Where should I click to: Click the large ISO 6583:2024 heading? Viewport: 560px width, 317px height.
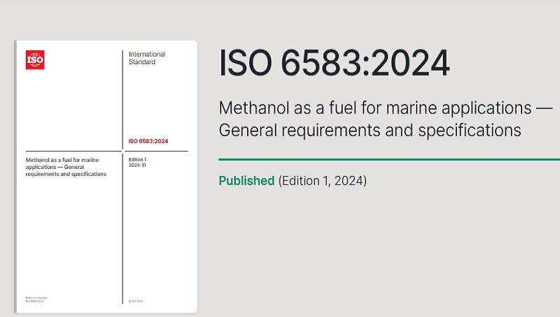click(334, 64)
